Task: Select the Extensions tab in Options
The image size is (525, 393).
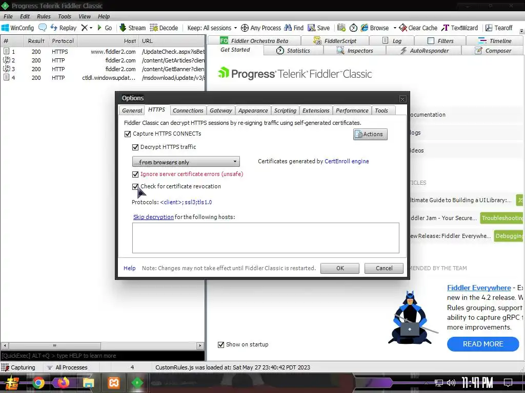Action: click(316, 111)
